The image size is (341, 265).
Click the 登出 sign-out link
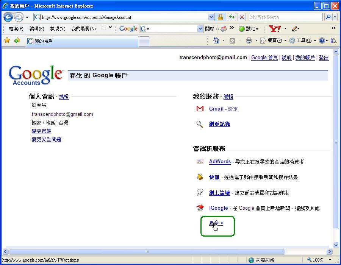[324, 58]
